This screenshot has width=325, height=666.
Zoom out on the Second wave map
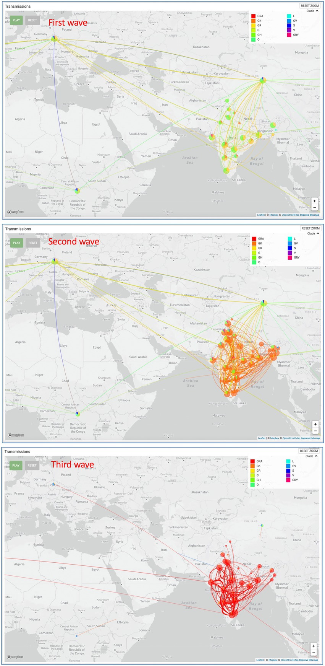(315, 431)
